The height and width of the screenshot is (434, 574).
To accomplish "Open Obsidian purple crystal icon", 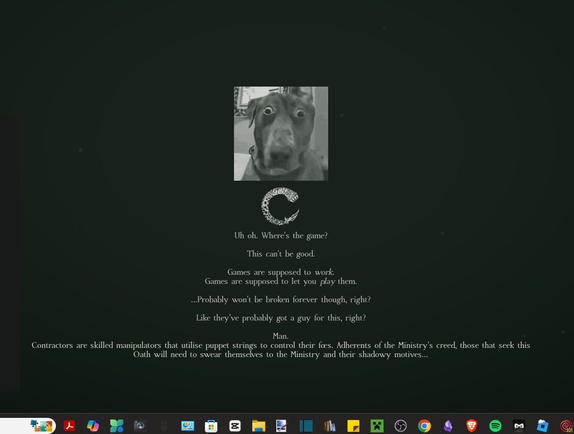I will [x=448, y=426].
